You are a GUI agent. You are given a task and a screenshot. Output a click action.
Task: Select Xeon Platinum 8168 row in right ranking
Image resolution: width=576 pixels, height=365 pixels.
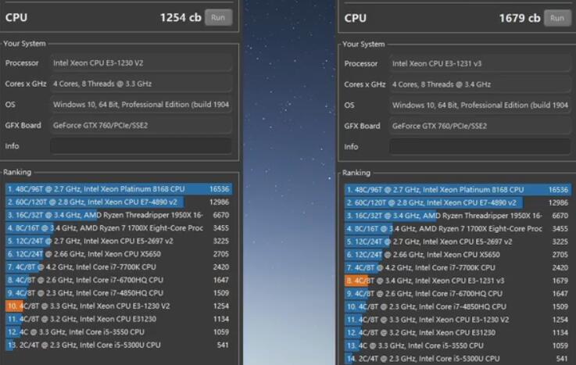tap(458, 190)
